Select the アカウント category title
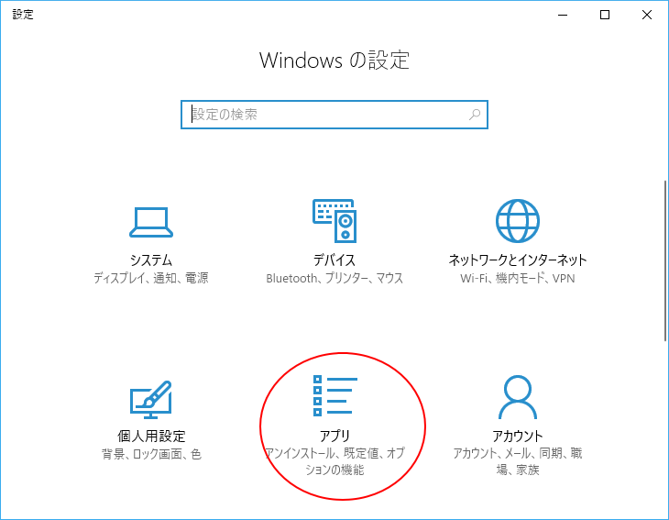 tap(518, 436)
